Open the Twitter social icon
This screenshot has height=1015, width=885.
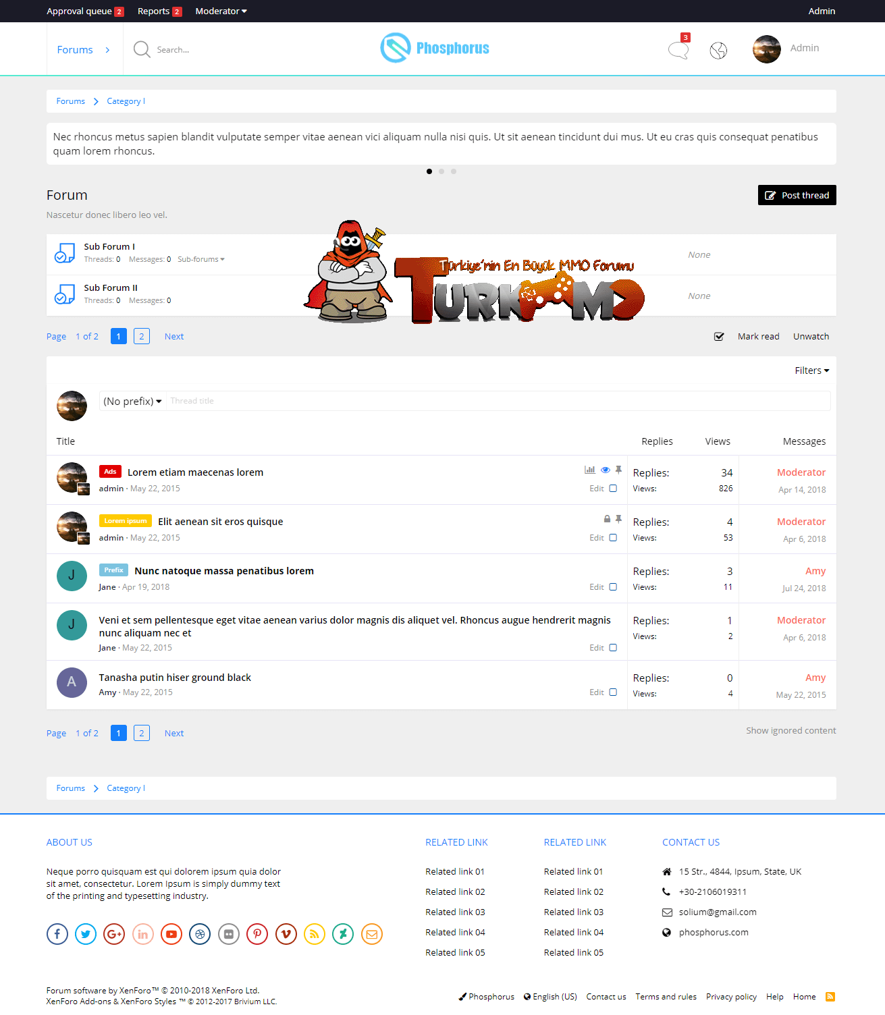pos(86,934)
